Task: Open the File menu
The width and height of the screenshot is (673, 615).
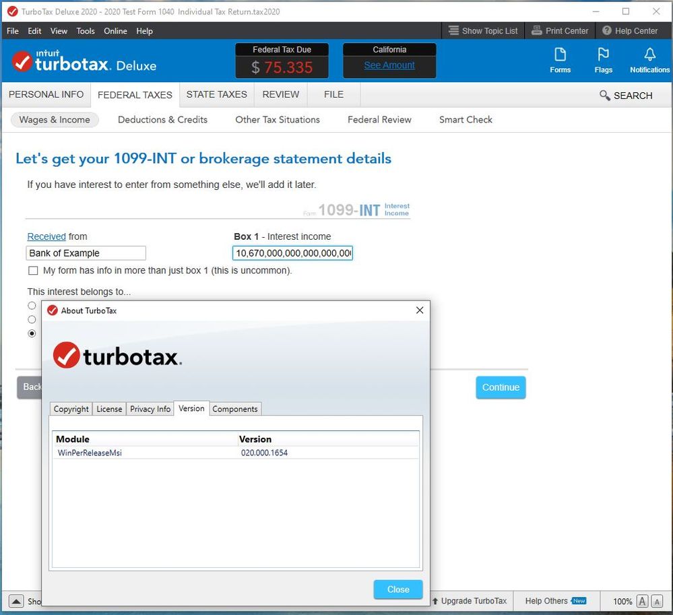Action: (x=12, y=31)
